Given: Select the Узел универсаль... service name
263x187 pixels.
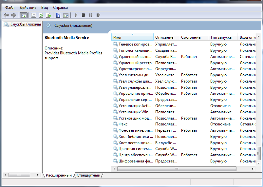Looking at the screenshot, I should [x=135, y=87].
